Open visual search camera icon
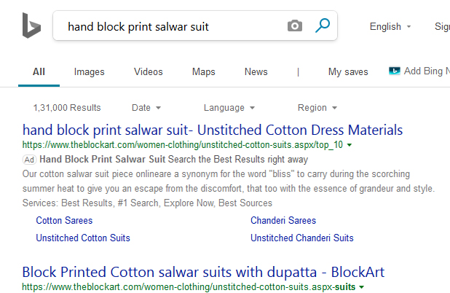This screenshot has width=450, height=293. (295, 26)
